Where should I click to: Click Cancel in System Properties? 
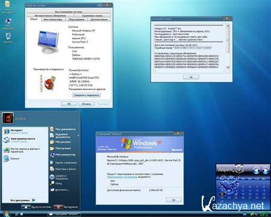pos(86,104)
